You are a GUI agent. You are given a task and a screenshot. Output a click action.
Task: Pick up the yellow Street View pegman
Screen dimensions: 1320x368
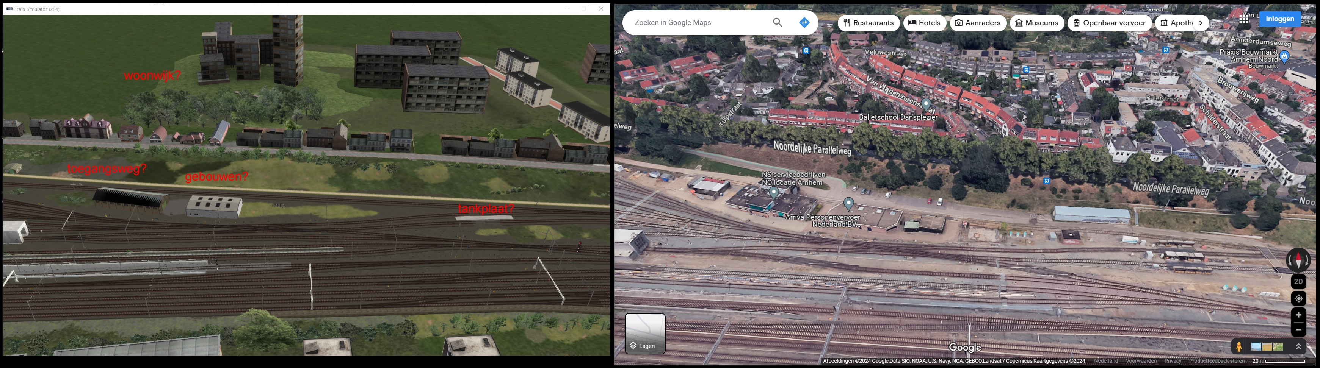click(x=1238, y=347)
